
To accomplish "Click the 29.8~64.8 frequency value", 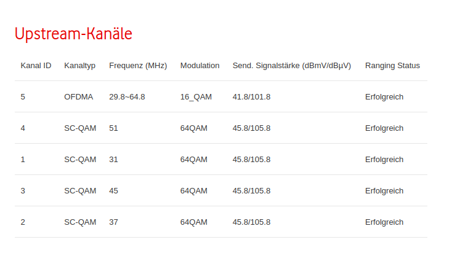I will pos(127,97).
